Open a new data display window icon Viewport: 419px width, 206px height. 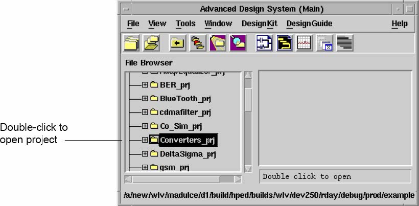click(x=305, y=43)
